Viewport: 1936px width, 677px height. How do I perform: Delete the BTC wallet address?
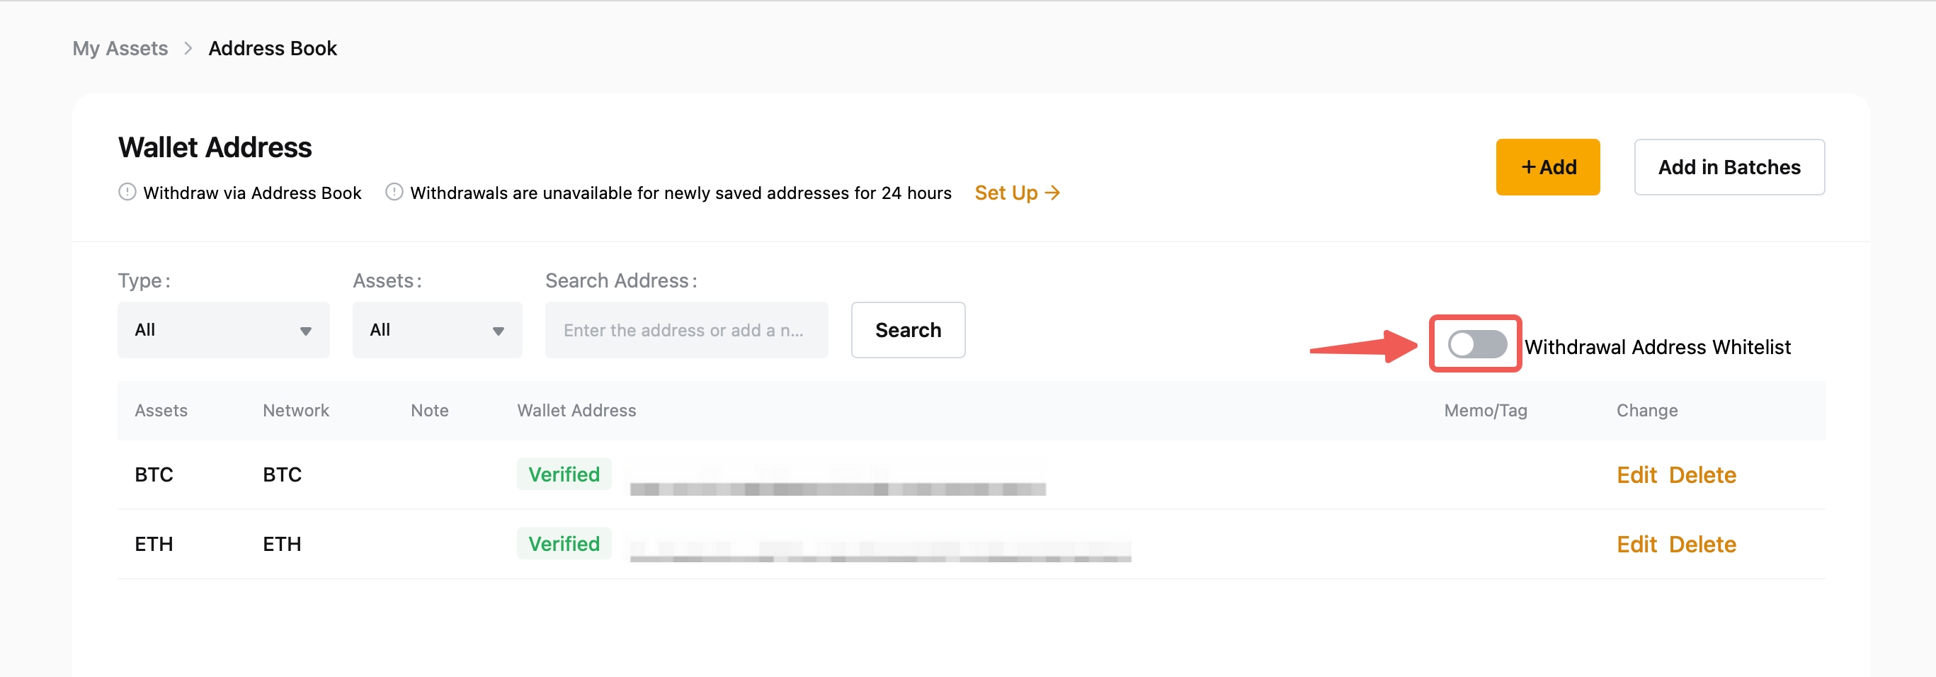tap(1702, 475)
